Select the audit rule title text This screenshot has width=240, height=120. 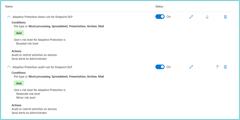point(42,67)
